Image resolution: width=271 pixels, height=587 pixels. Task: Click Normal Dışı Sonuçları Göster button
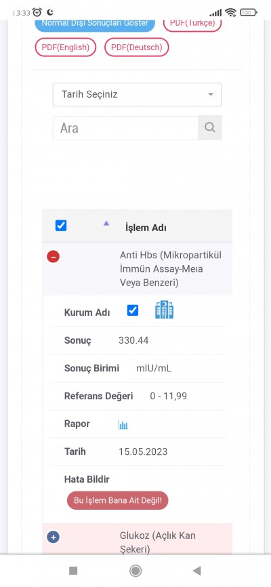click(x=95, y=24)
